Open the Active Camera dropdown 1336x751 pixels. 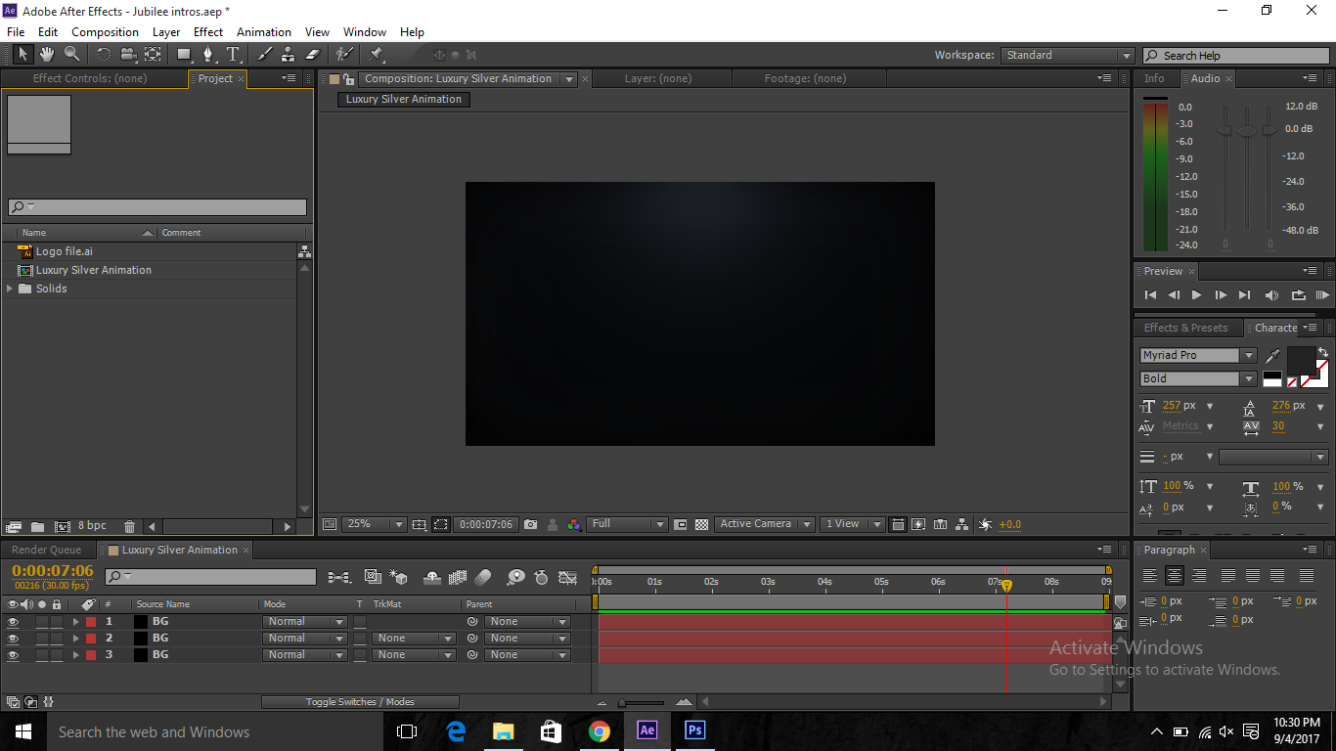pos(764,524)
